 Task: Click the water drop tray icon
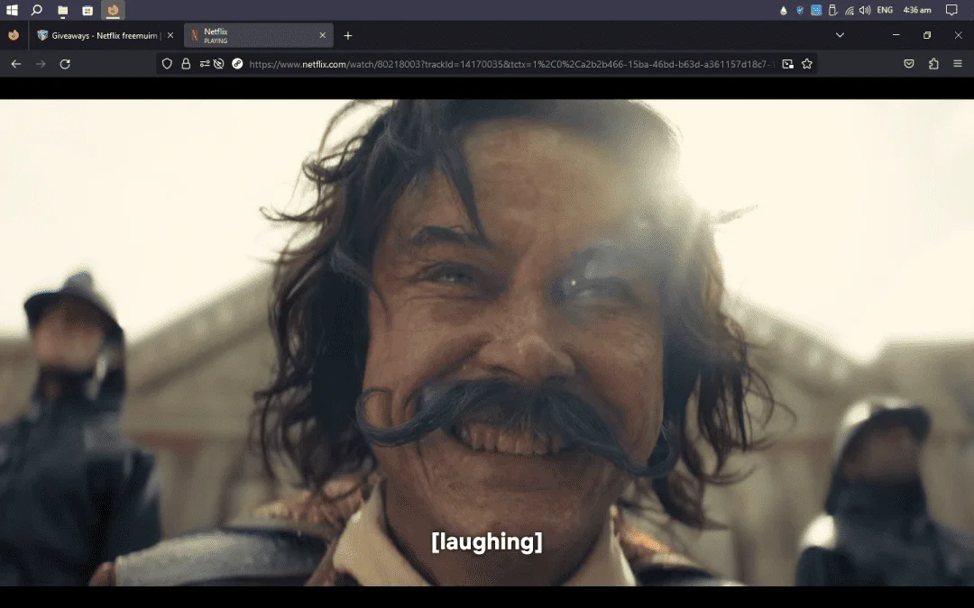tap(784, 10)
